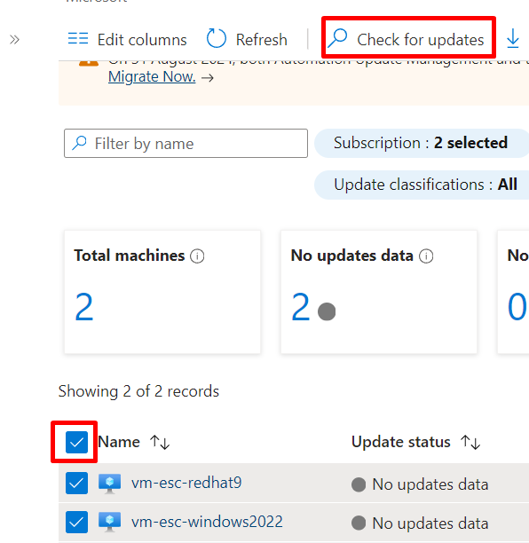Uncheck the vm-esc-redhat9 row checkbox
The width and height of the screenshot is (529, 543).
point(76,483)
